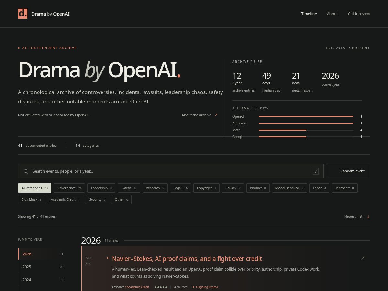Click the '41 documented entries' count
388x291 pixels.
[x=37, y=145]
